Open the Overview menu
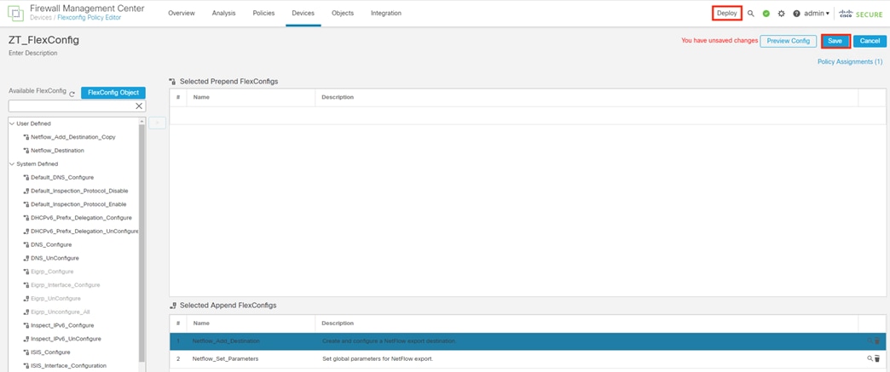Viewport: 890px width, 372px height. tap(182, 13)
